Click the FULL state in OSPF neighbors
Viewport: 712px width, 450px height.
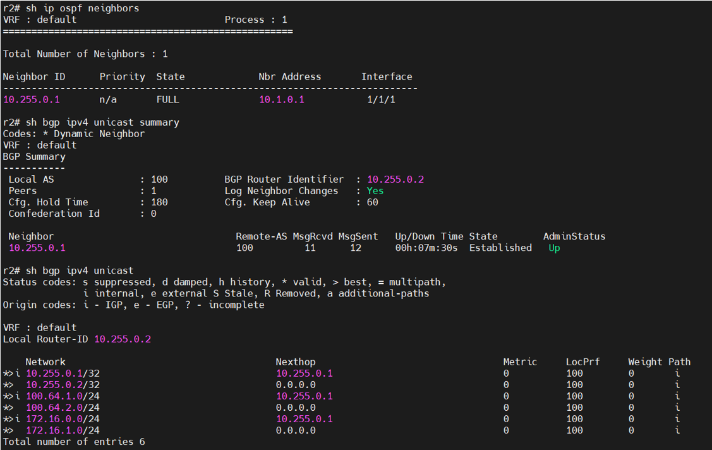point(167,100)
